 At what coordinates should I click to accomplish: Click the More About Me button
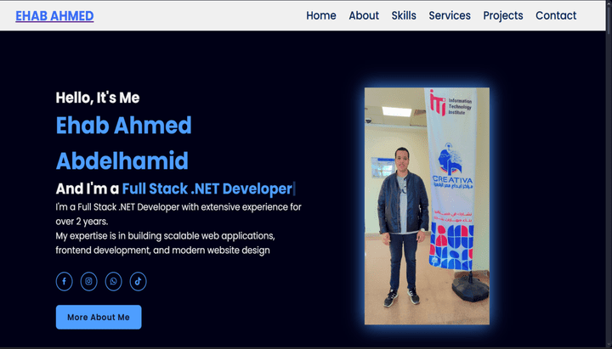(99, 317)
